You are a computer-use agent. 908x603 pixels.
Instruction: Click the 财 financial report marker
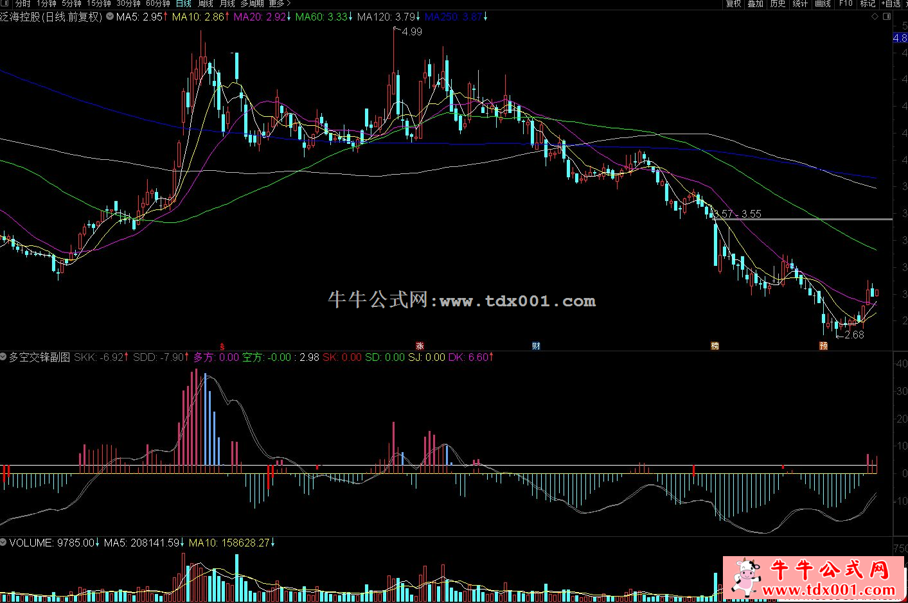pos(536,346)
